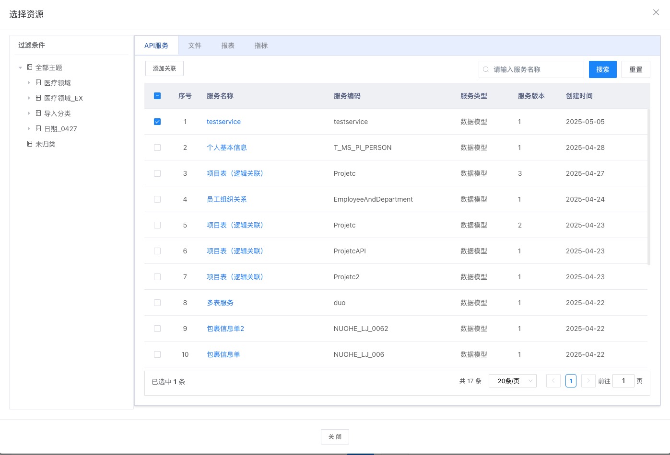The image size is (670, 455).
Task: Click the icon beside 日期_0427
Action: (38, 129)
